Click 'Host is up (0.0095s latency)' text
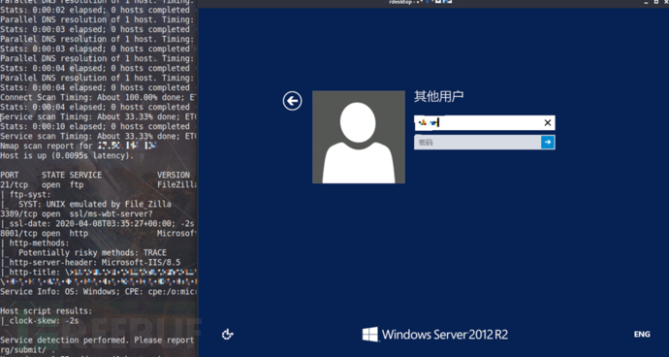669x357 pixels. (67, 156)
